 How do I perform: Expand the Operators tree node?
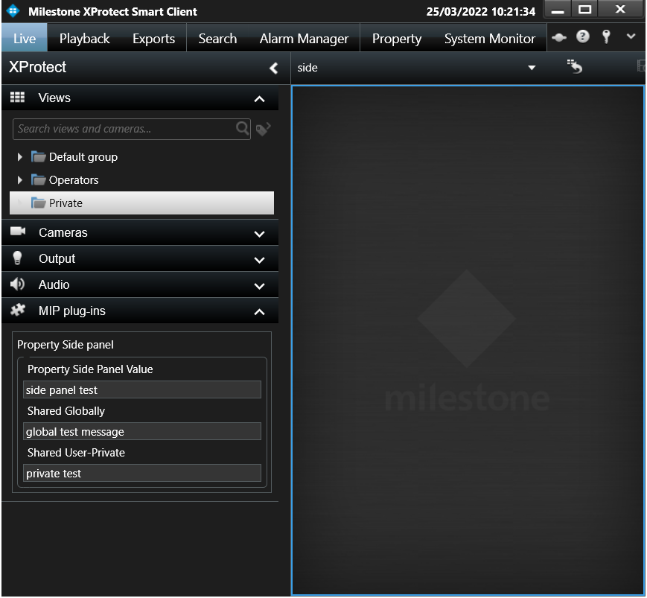tap(19, 180)
